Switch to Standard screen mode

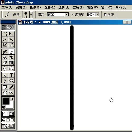coord(4,120)
